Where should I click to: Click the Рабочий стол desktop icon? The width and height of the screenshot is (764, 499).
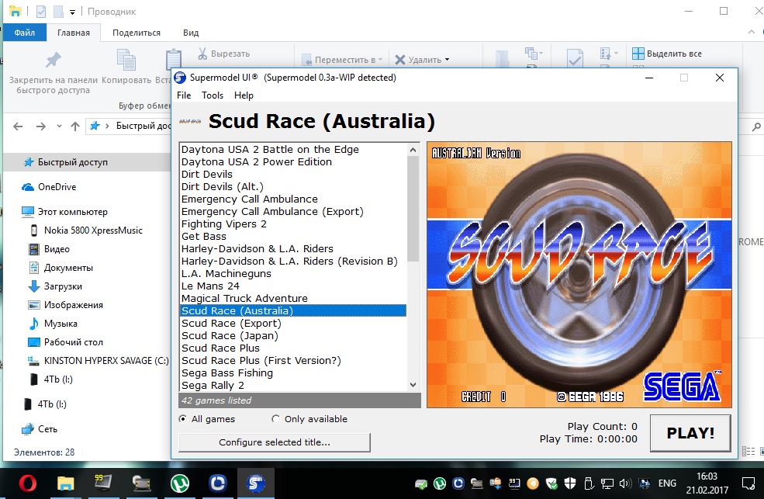coord(33,342)
